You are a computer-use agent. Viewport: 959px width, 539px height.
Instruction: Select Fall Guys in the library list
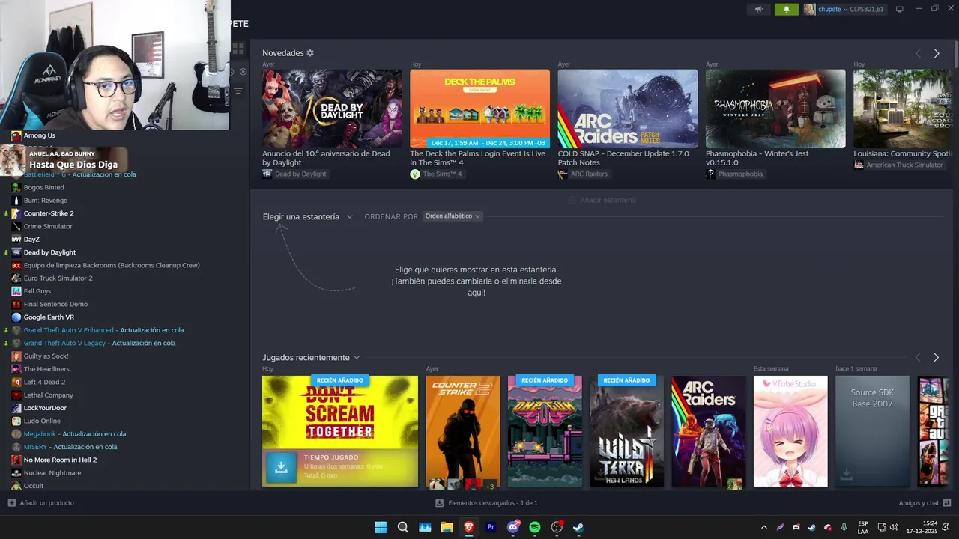point(37,291)
